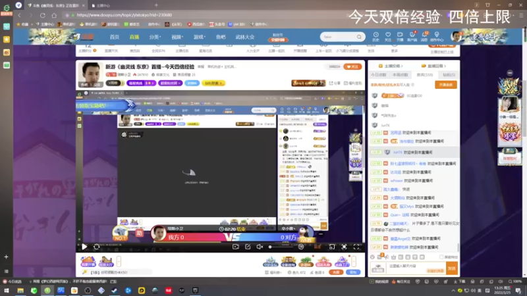Click browser home button
The height and width of the screenshot is (296, 527).
point(54,15)
